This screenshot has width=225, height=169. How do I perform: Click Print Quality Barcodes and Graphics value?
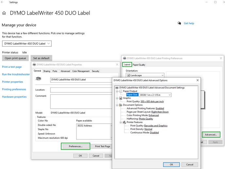click(156, 126)
